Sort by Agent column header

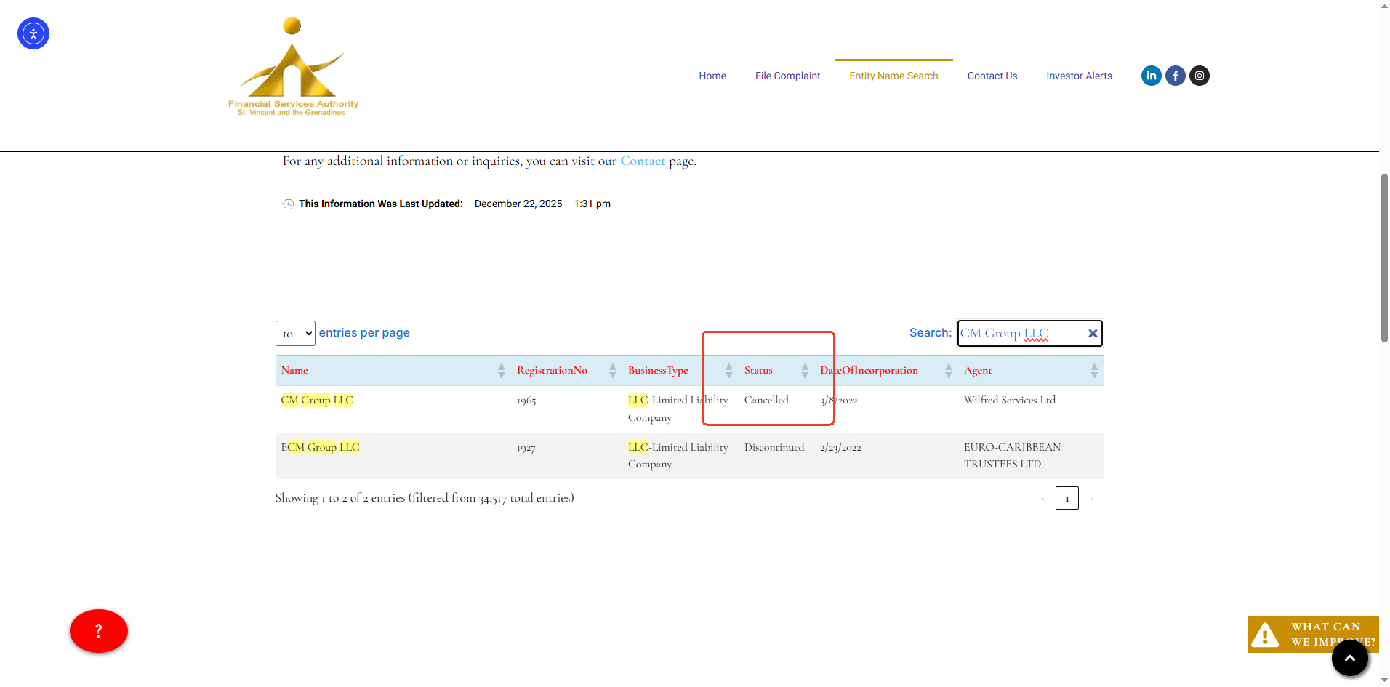pyautogui.click(x=978, y=371)
